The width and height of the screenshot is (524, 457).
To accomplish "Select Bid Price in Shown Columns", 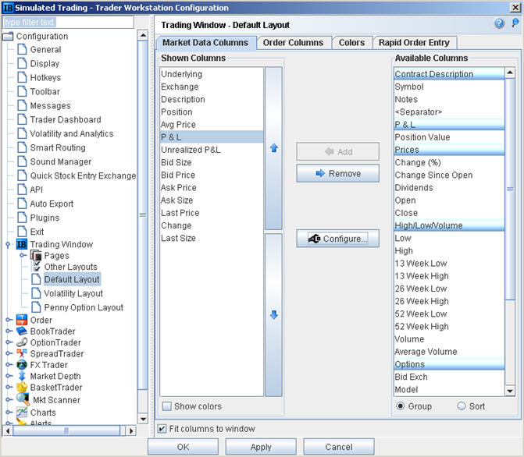I will (x=212, y=175).
